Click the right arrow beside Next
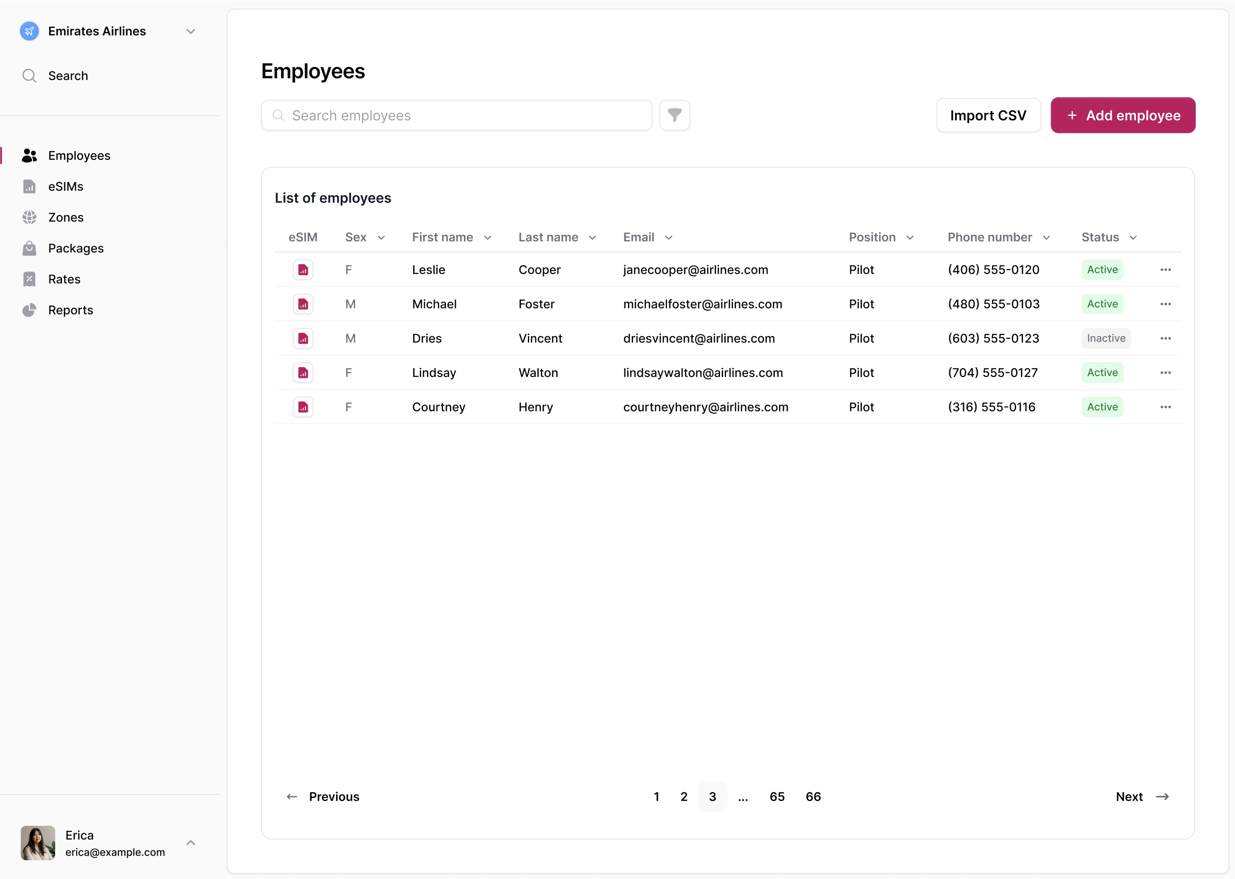This screenshot has width=1235, height=879. tap(1163, 797)
